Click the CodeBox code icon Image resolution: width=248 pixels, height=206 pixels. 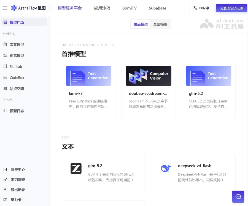click(x=5, y=77)
